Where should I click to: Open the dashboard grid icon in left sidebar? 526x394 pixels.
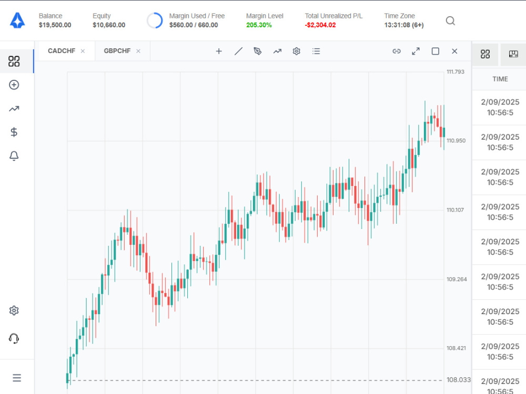click(14, 61)
